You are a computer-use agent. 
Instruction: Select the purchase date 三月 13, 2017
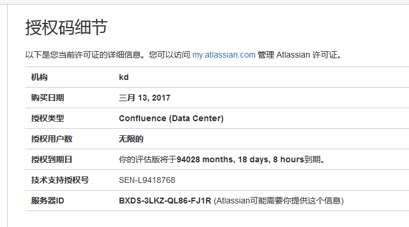click(x=145, y=98)
